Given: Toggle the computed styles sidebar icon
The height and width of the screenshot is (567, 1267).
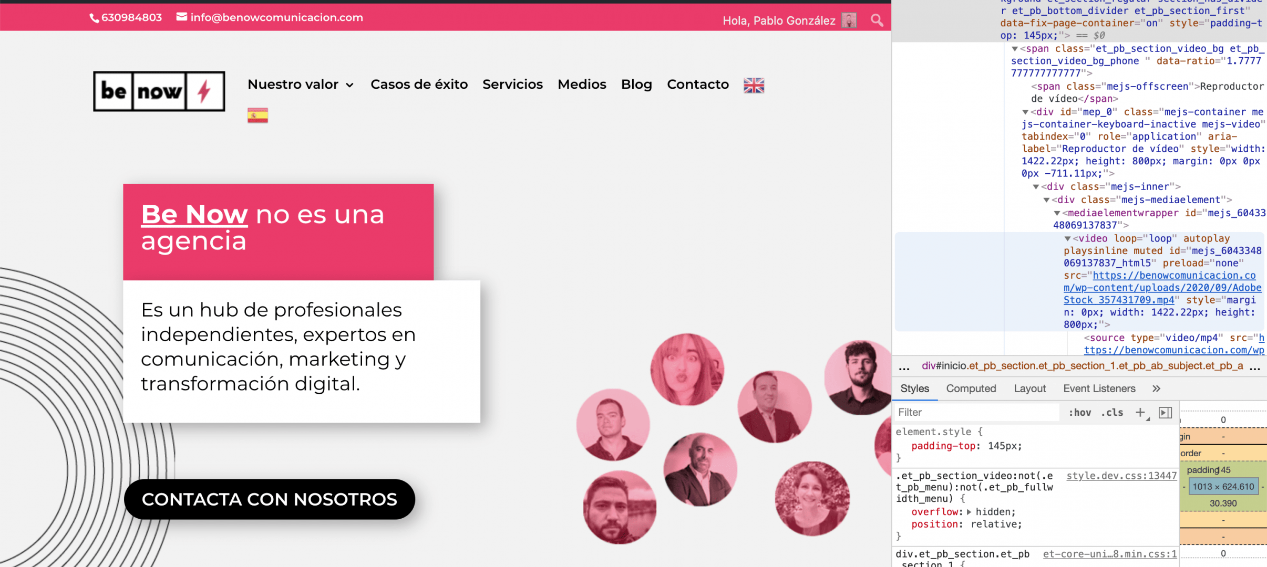Looking at the screenshot, I should click(1165, 413).
